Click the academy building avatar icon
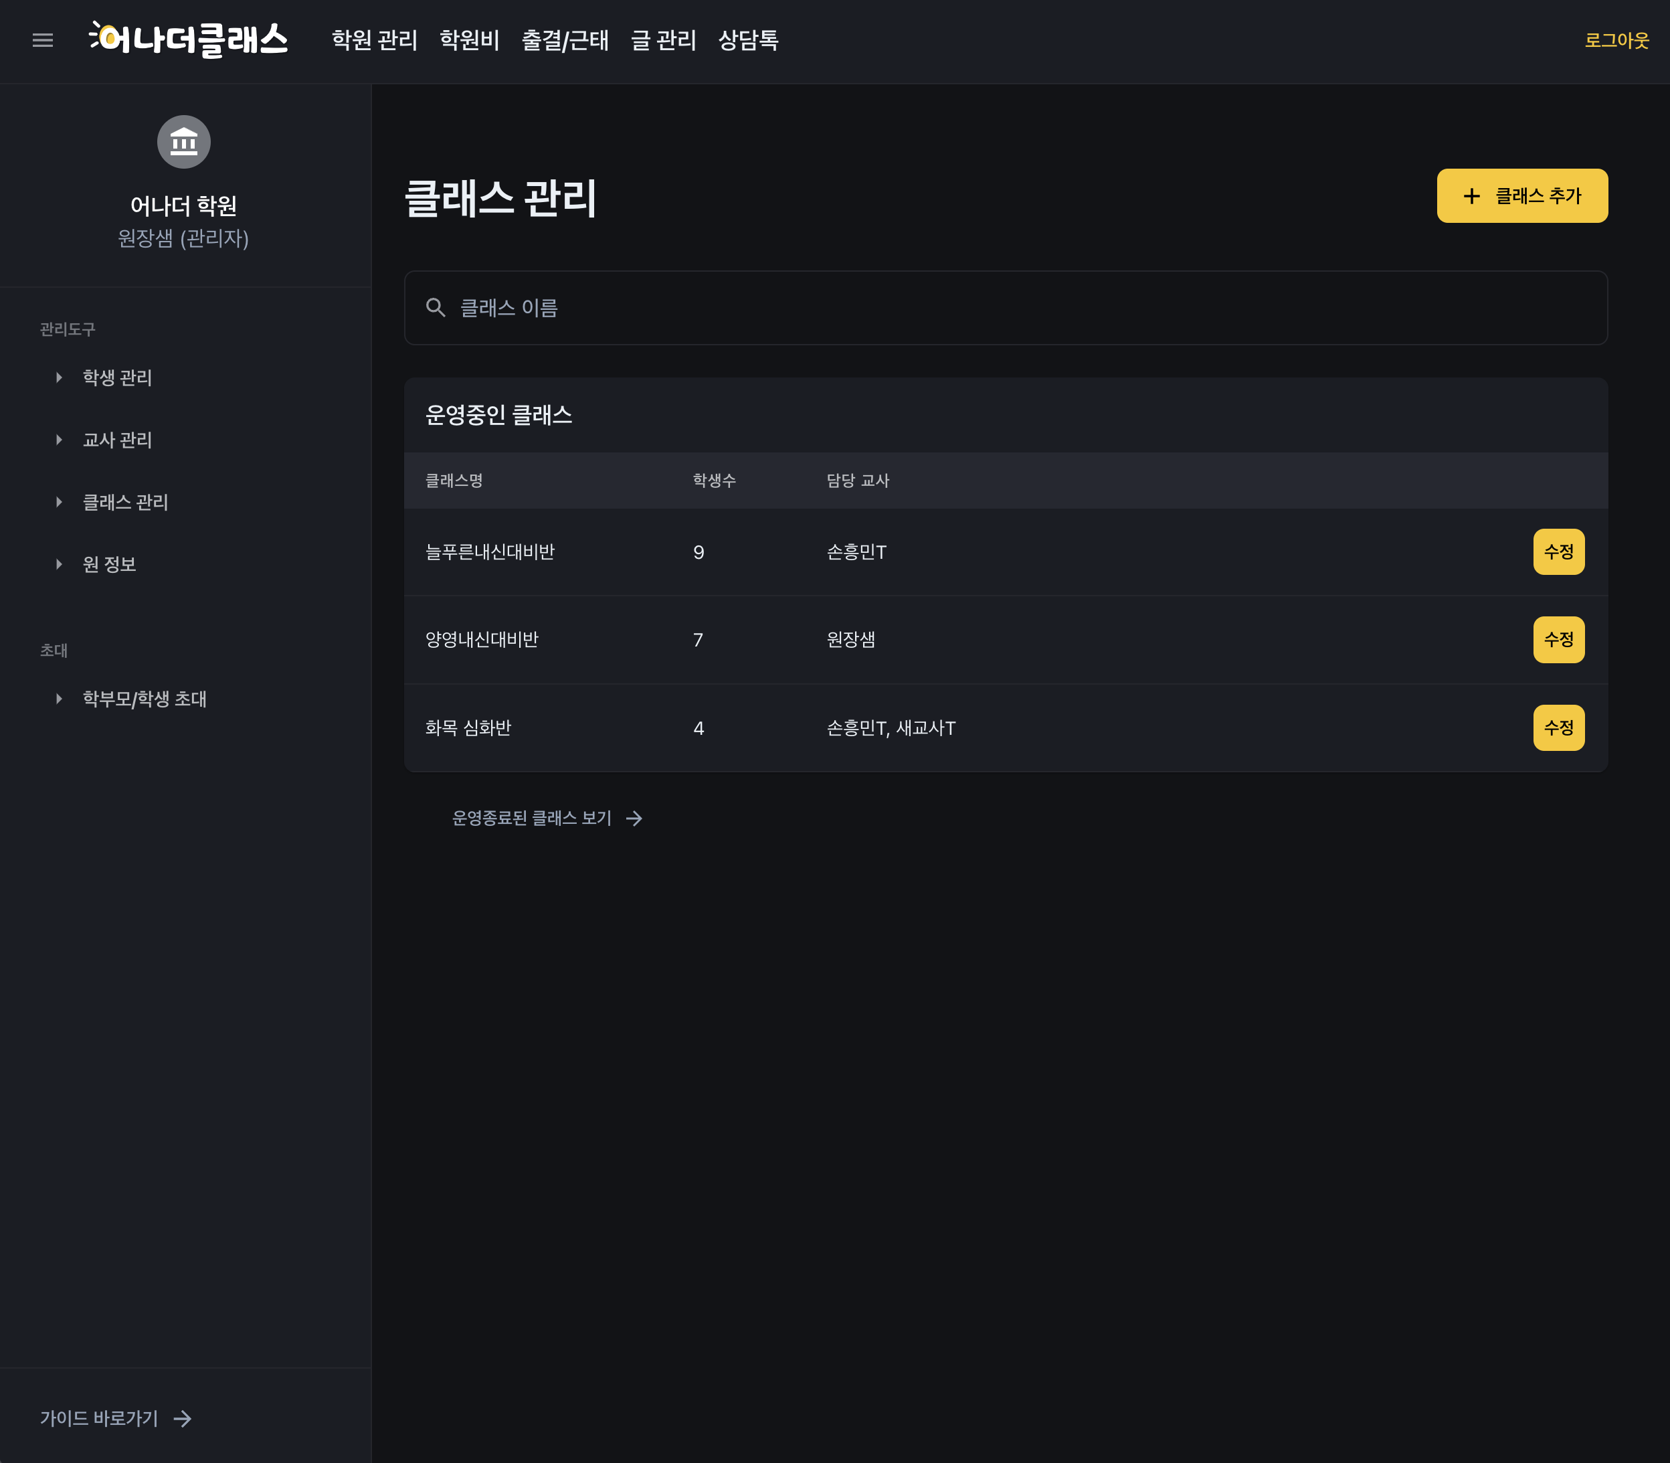 point(183,142)
